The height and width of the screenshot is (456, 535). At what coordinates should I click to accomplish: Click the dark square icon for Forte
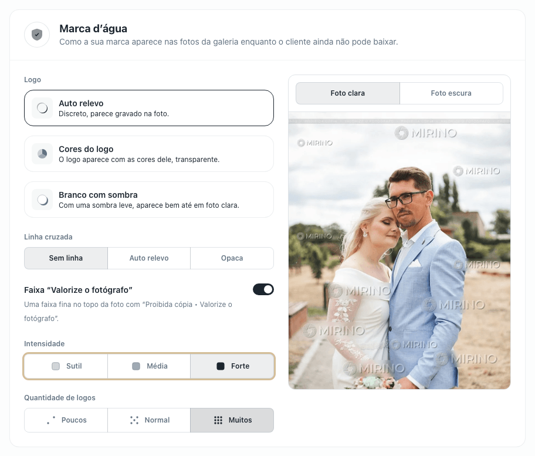[x=221, y=366]
